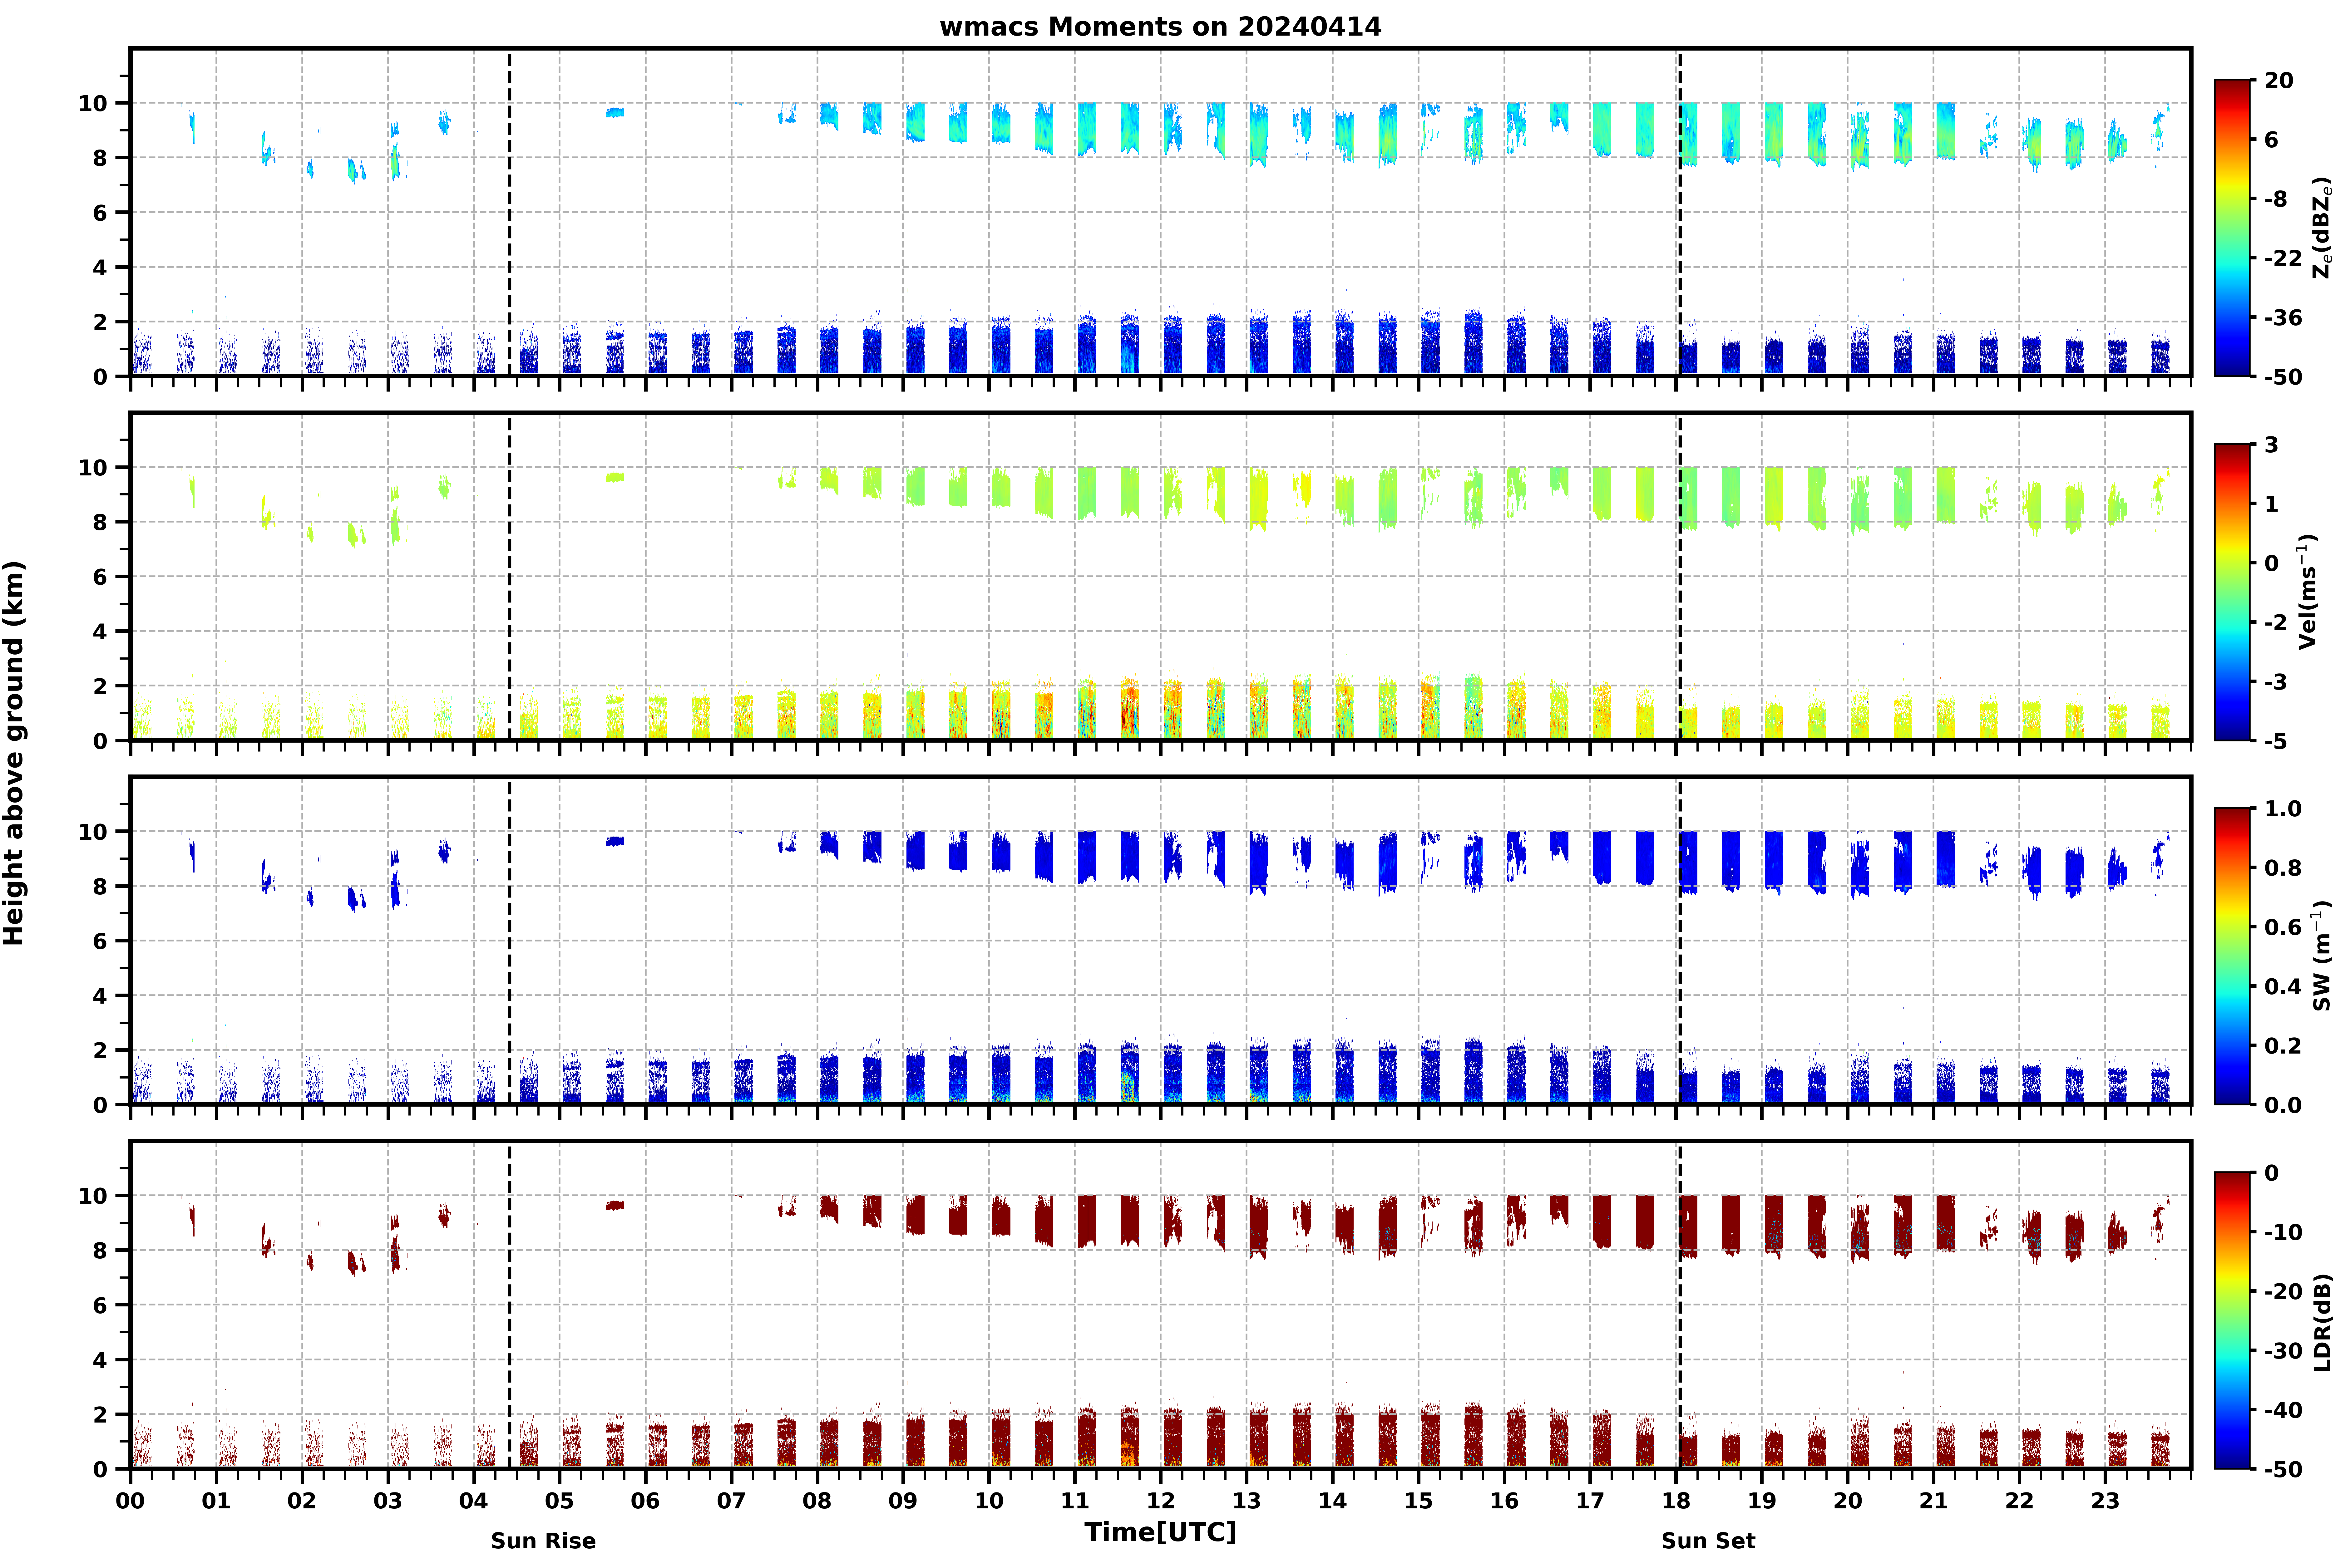The height and width of the screenshot is (1568, 2350).
Task: Select the Sun Rise label
Action: (543, 1541)
